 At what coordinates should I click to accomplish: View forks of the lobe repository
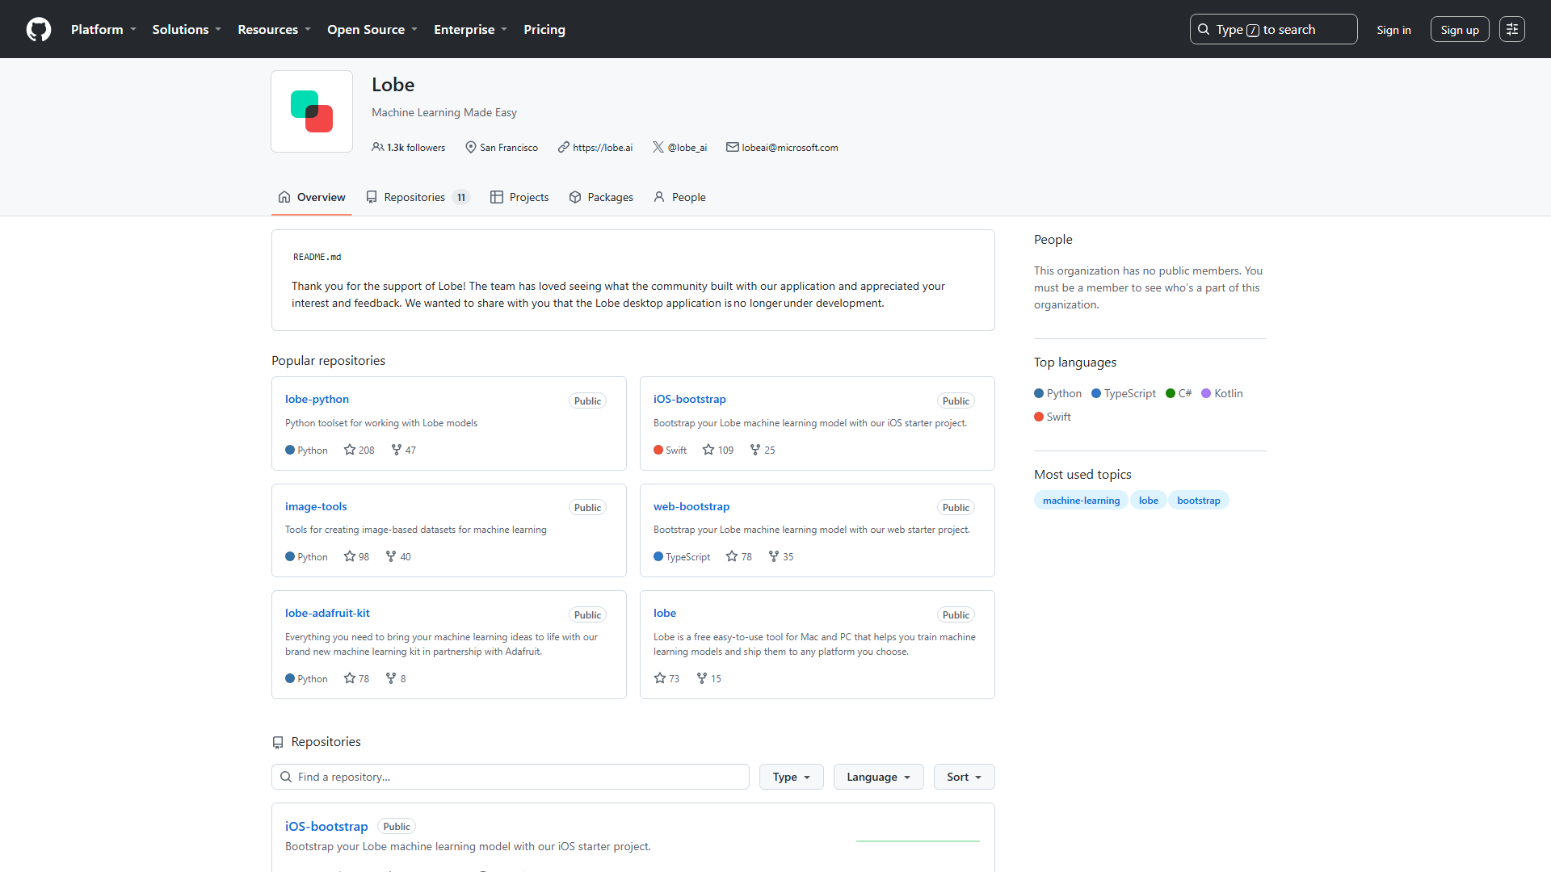coord(708,678)
